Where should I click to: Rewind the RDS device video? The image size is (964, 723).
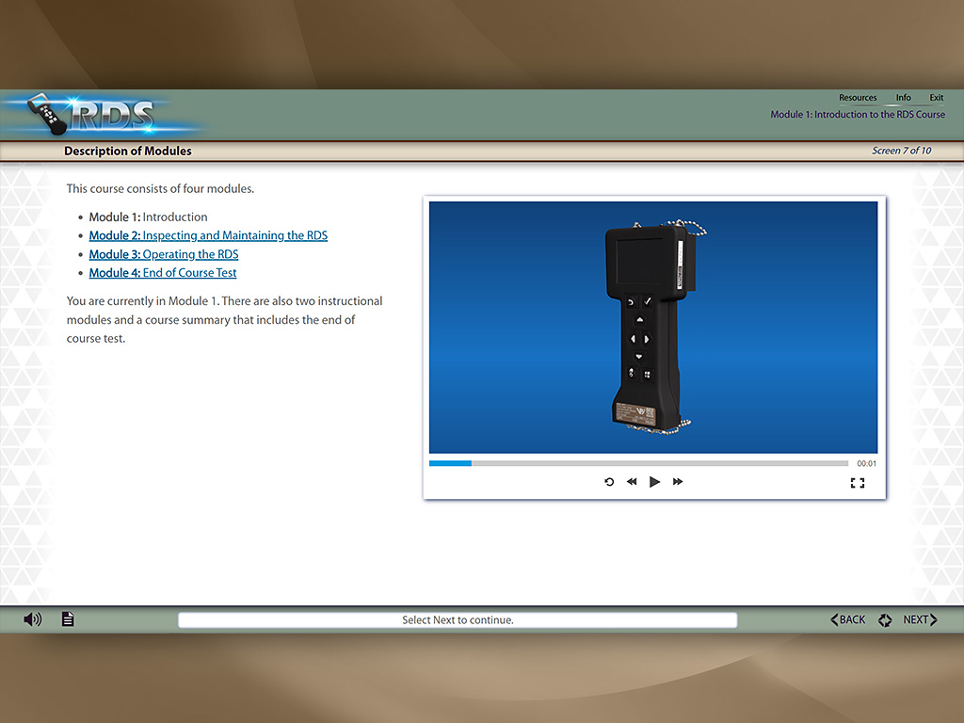click(632, 482)
